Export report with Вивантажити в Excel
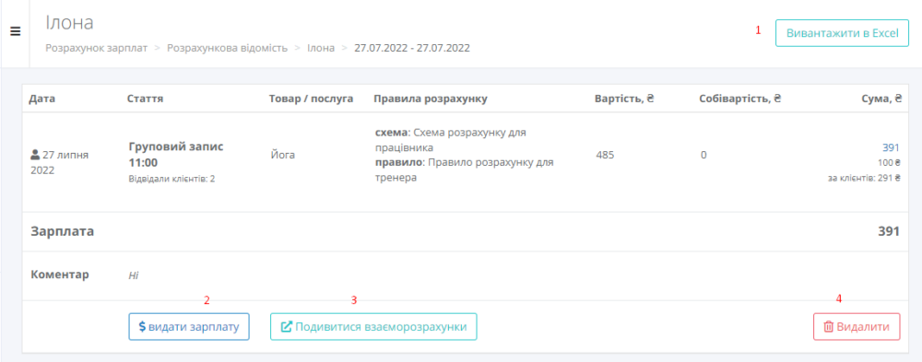 click(843, 33)
